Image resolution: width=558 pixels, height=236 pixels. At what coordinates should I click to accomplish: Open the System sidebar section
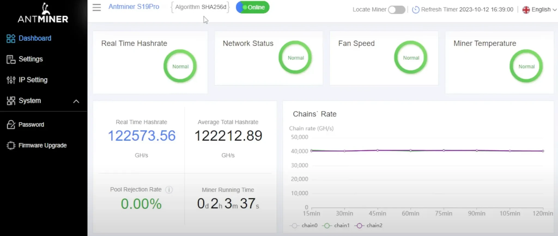click(x=30, y=101)
